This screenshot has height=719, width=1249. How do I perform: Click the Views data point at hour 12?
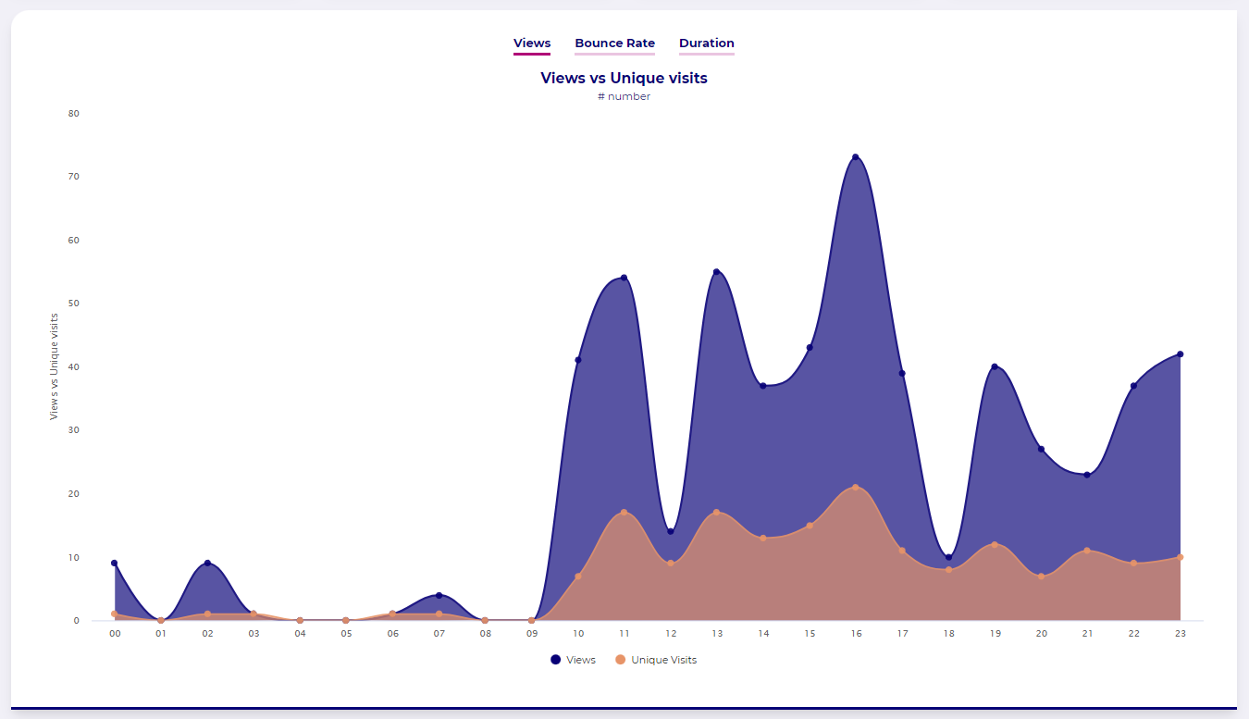(671, 531)
